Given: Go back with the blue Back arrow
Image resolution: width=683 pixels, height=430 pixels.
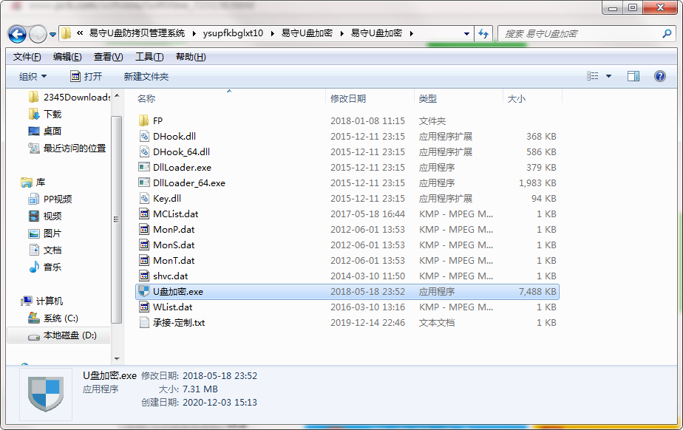Looking at the screenshot, I should 18,34.
